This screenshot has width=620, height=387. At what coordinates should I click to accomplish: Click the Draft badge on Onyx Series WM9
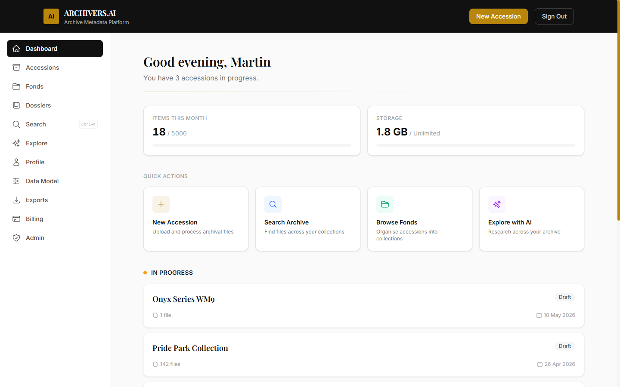pos(565,297)
